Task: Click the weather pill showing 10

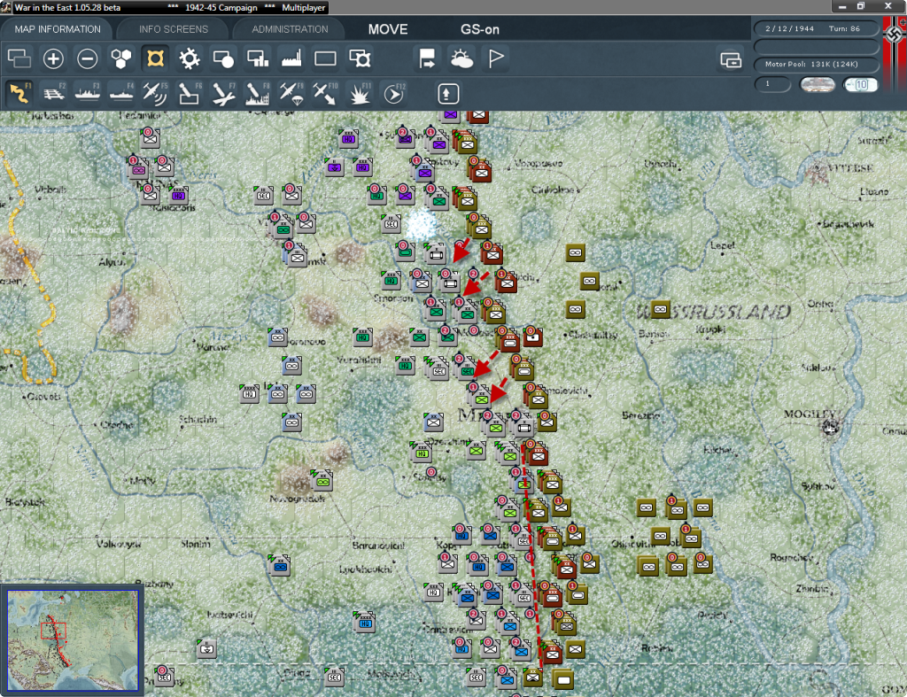Action: click(x=860, y=85)
